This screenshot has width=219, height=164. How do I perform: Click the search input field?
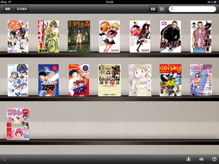(x=192, y=9)
